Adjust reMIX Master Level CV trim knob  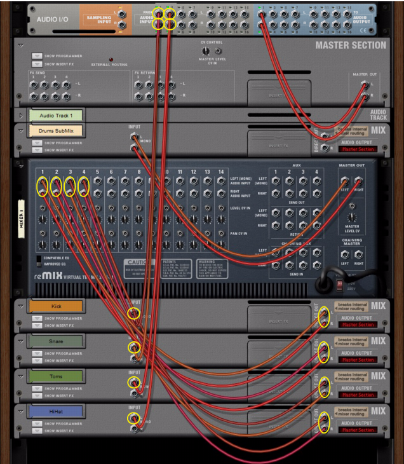point(352,217)
